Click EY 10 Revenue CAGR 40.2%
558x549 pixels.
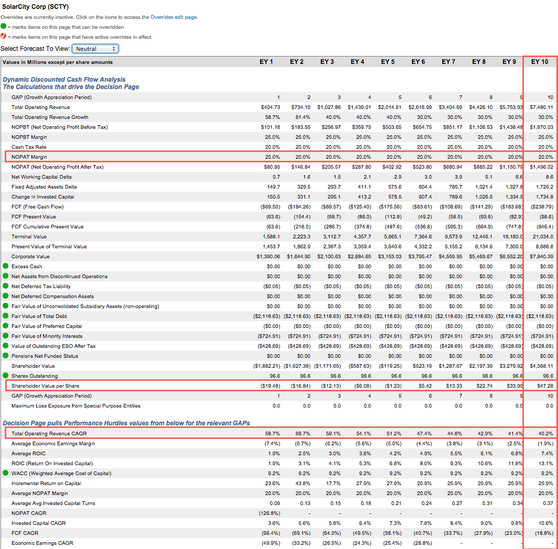click(x=546, y=434)
